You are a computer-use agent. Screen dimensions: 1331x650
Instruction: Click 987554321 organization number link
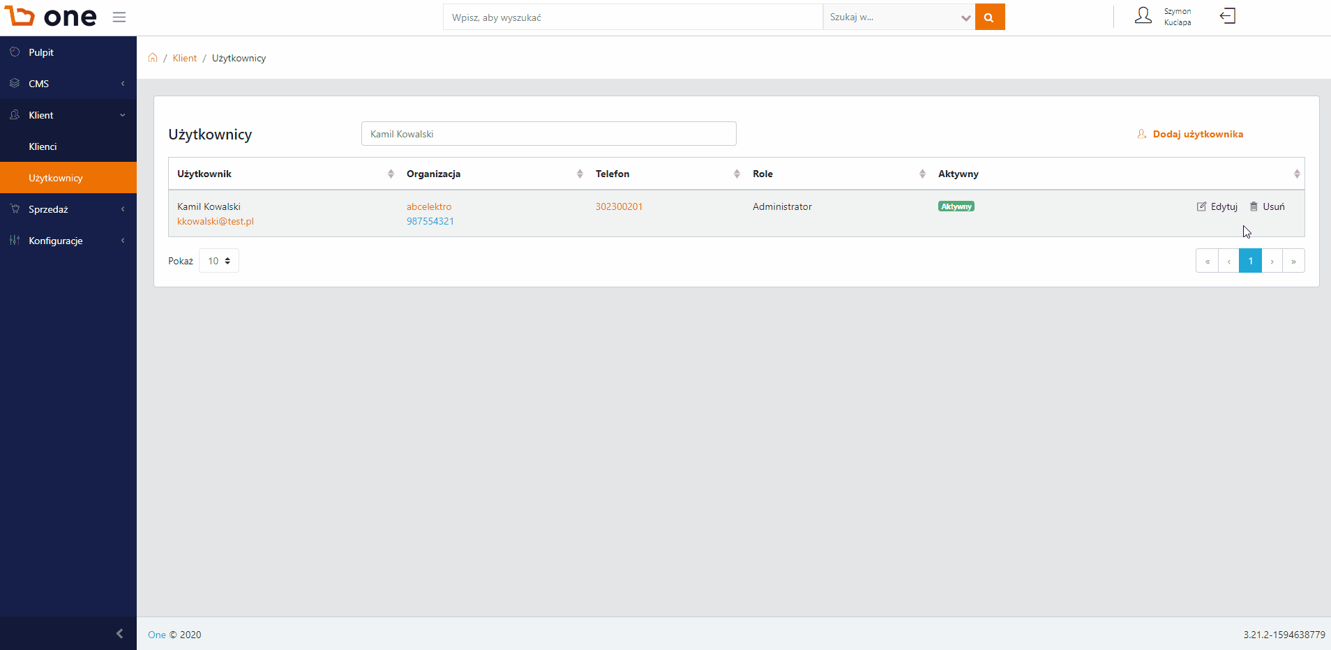point(430,221)
